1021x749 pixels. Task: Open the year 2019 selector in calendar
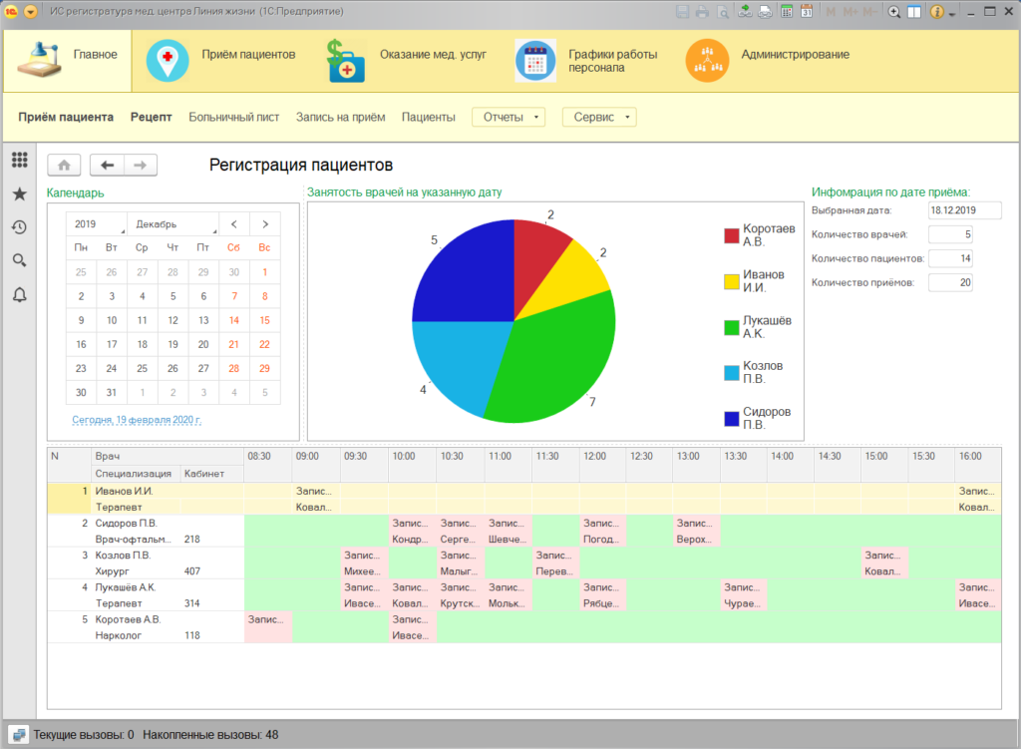97,224
